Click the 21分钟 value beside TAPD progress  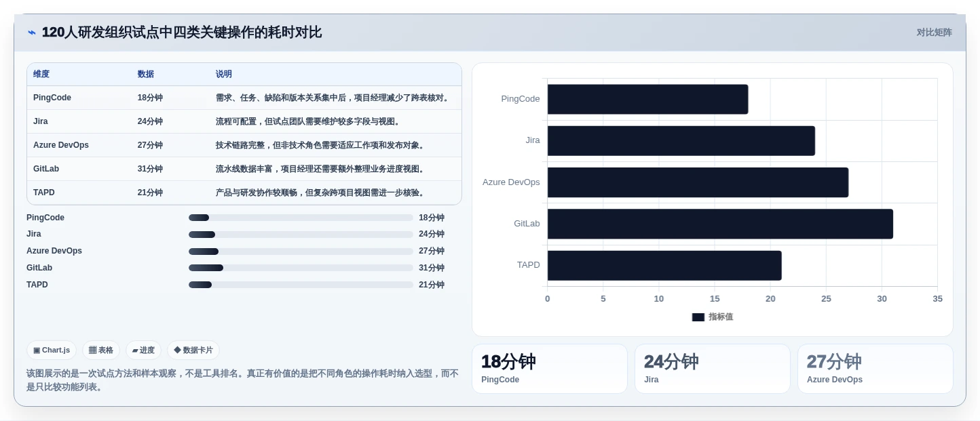[x=432, y=285]
